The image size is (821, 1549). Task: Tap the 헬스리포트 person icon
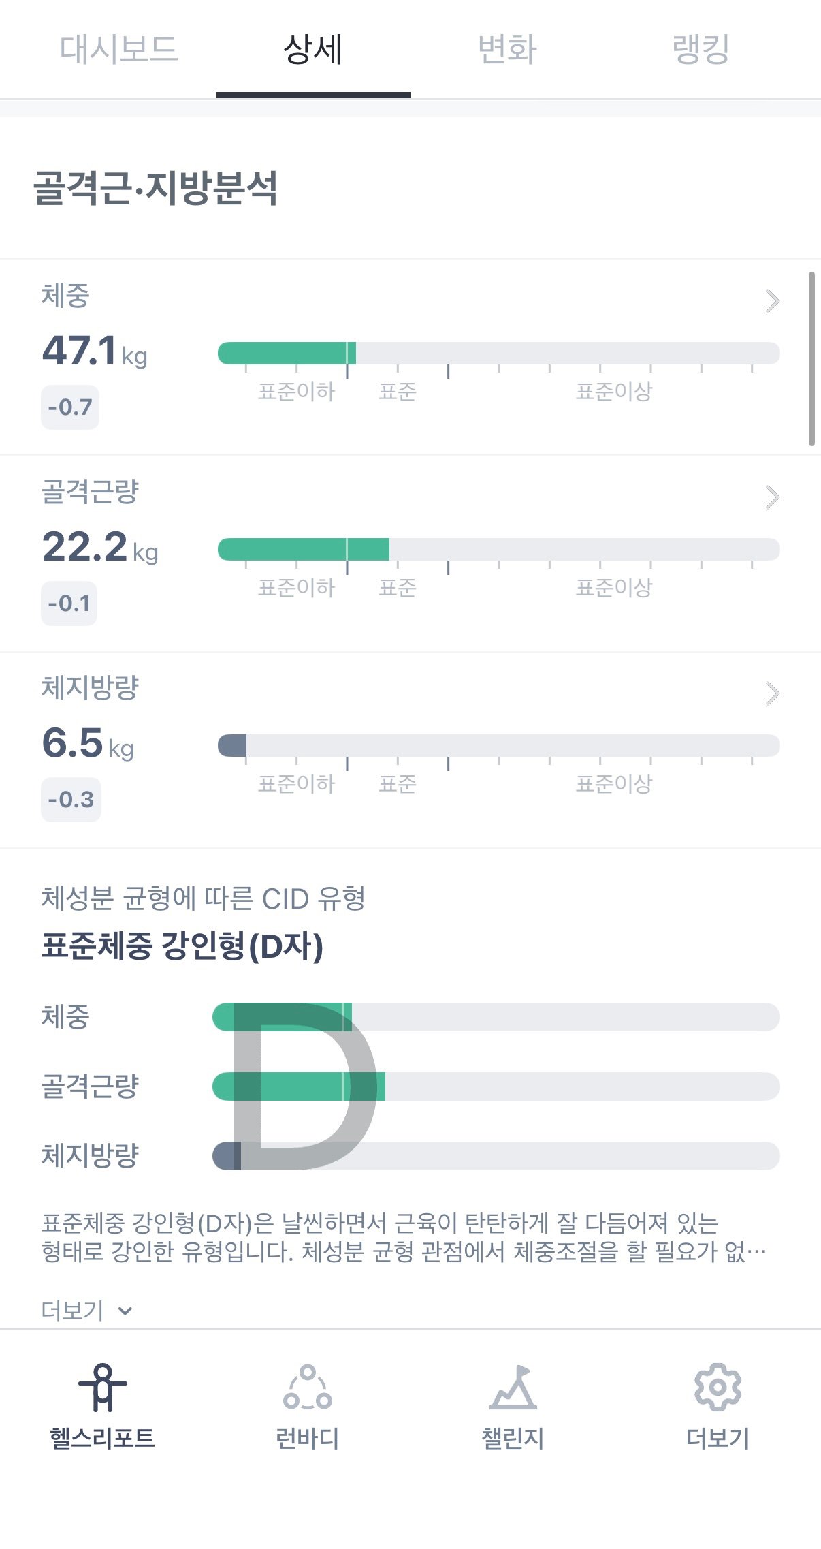click(102, 1387)
